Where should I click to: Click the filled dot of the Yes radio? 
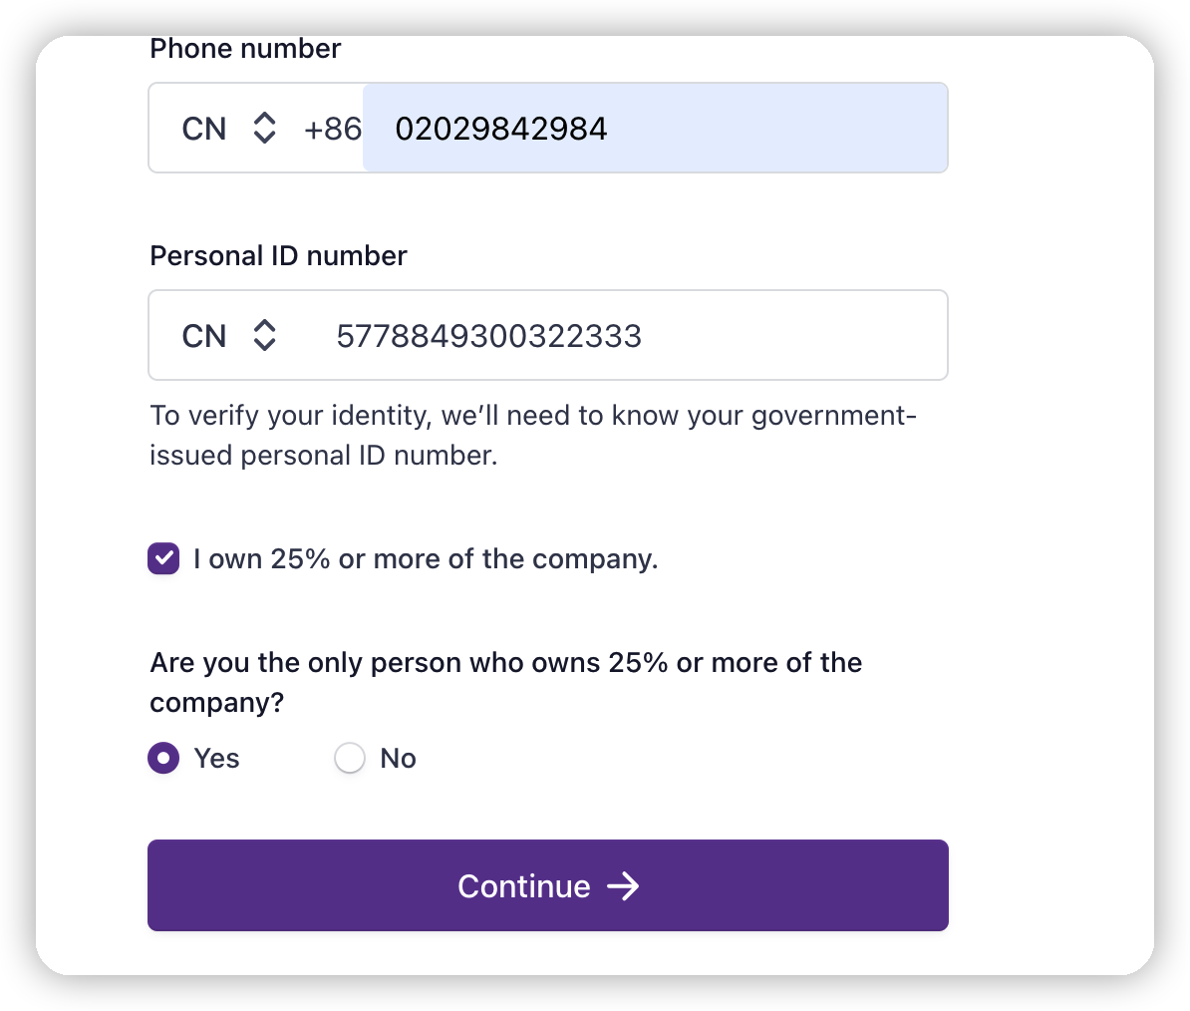point(162,758)
